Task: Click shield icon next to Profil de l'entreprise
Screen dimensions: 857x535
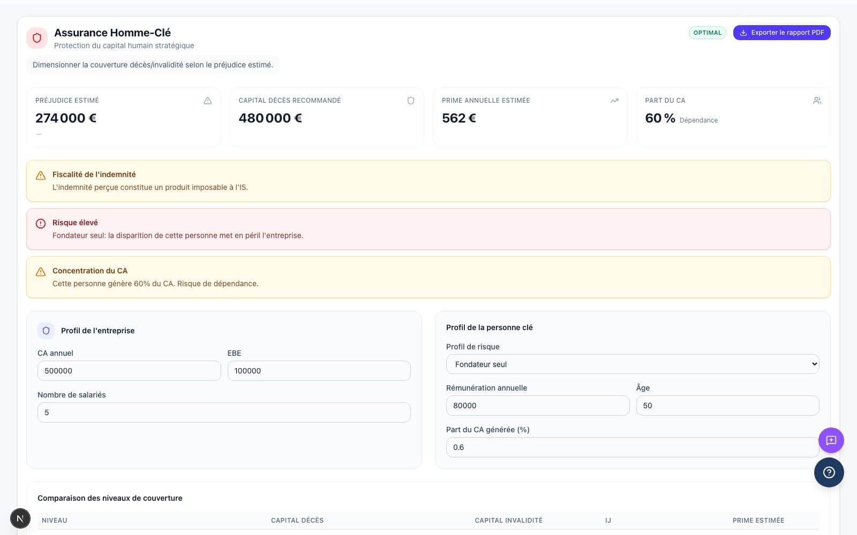Action: click(46, 331)
